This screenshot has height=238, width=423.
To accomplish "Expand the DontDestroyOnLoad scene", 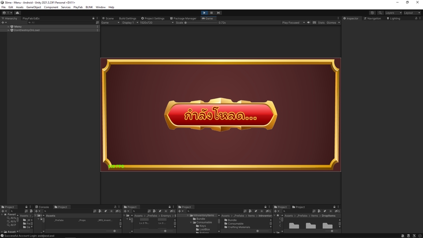I will click(8, 30).
